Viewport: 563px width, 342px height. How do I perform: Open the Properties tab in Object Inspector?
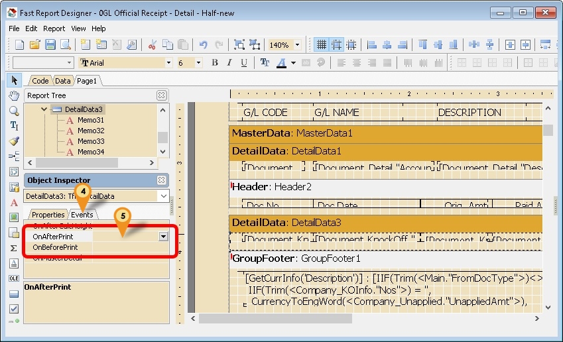point(48,215)
